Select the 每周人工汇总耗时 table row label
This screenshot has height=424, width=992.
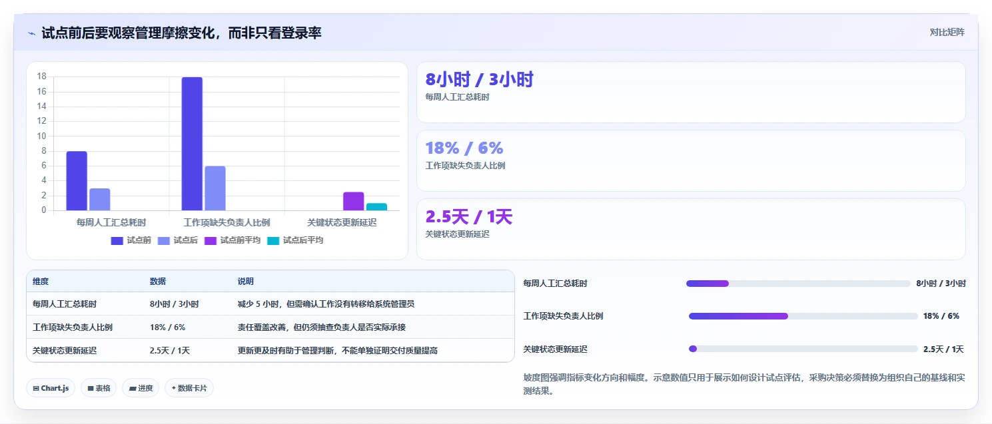65,304
